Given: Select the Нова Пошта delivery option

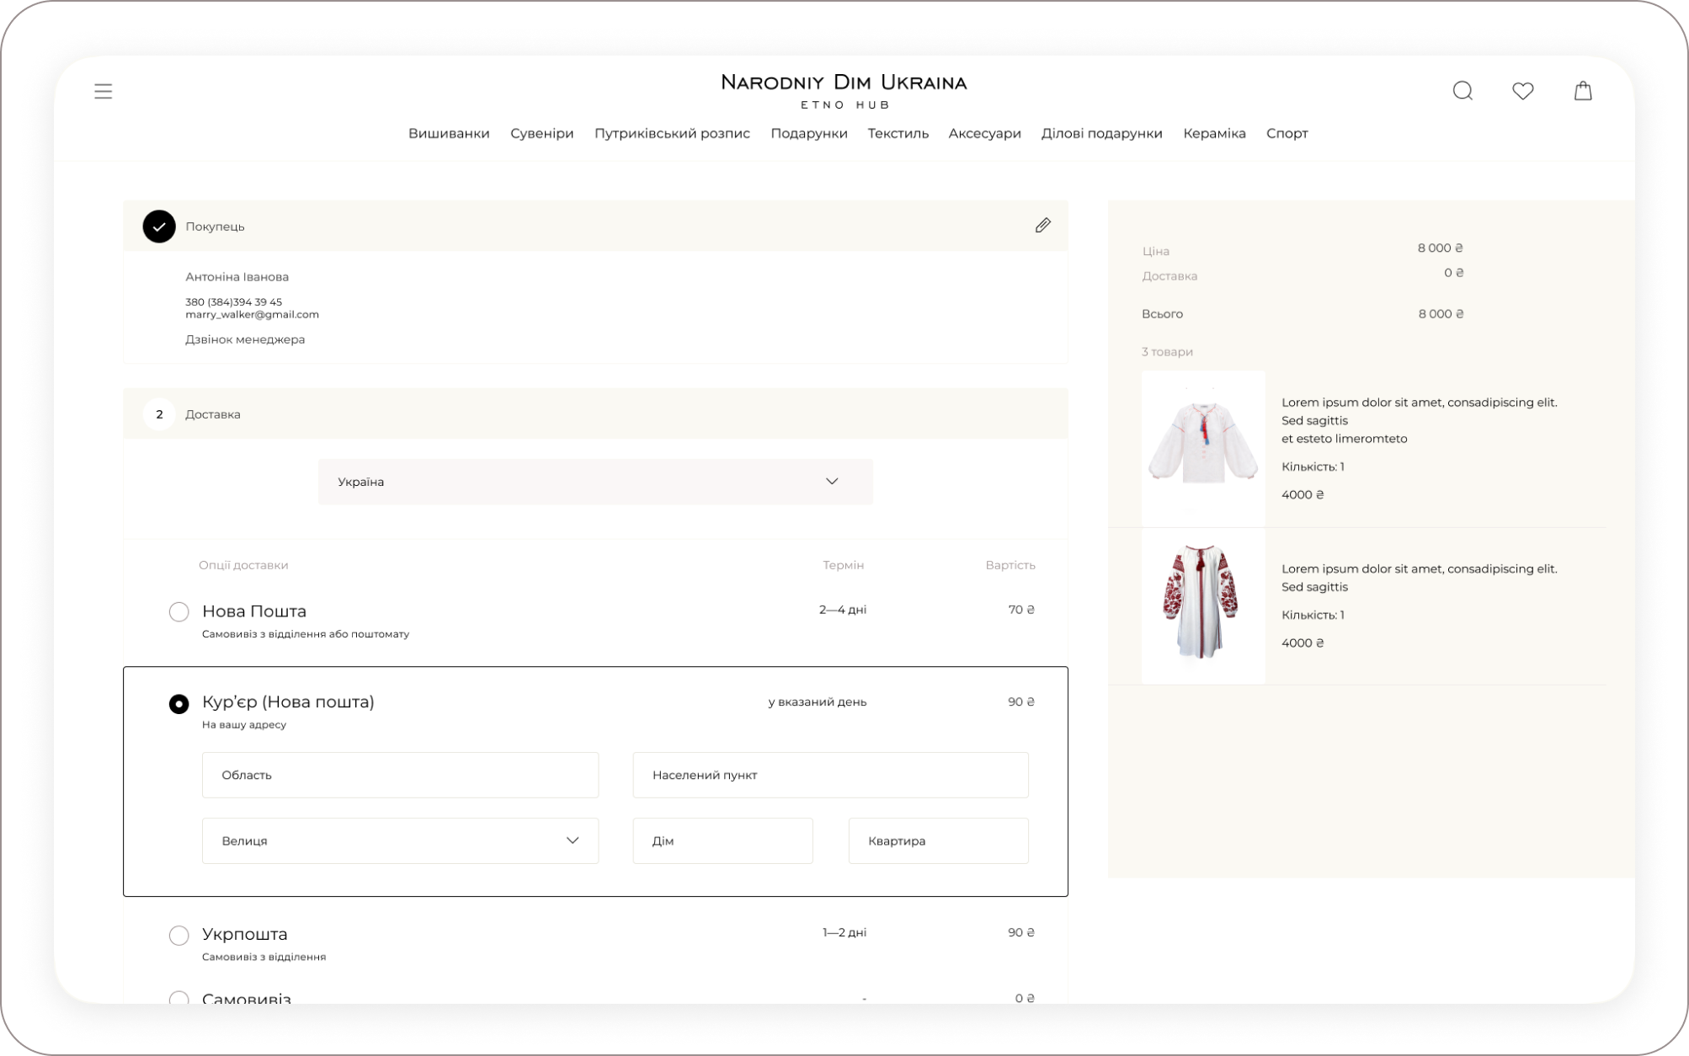Looking at the screenshot, I should click(x=178, y=611).
